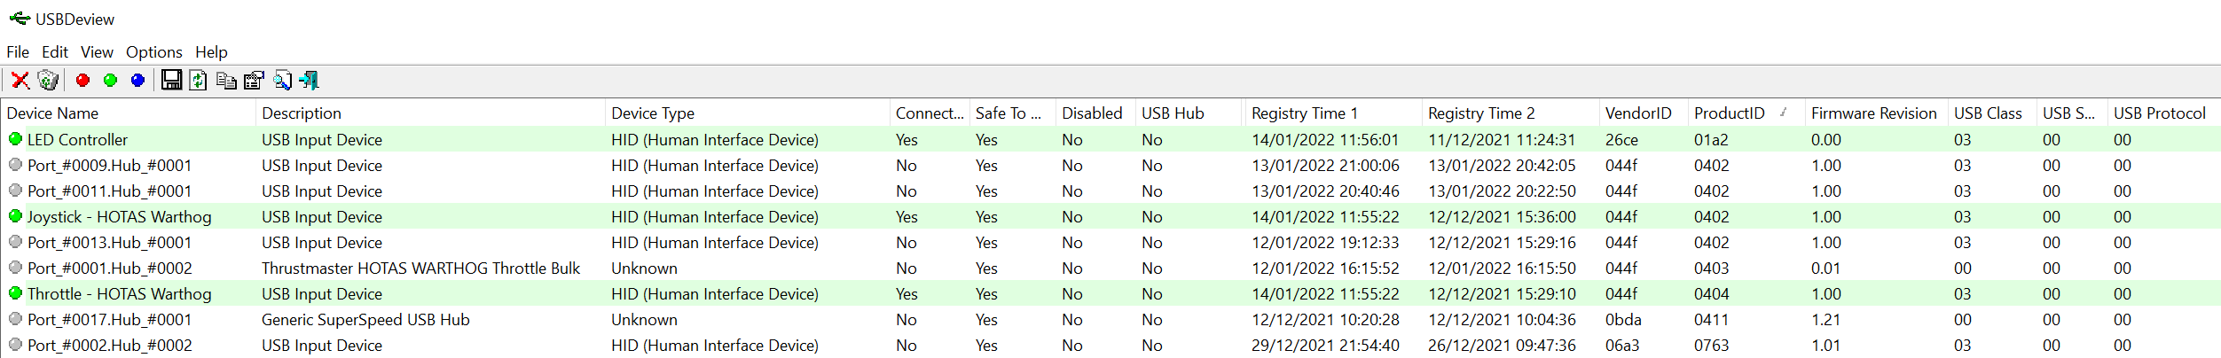Image resolution: width=2221 pixels, height=358 pixels.
Task: Click the refresh page icon
Action: click(199, 81)
